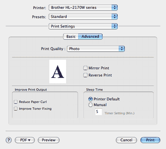
Task: Click the blue Print button
Action: click(150, 140)
